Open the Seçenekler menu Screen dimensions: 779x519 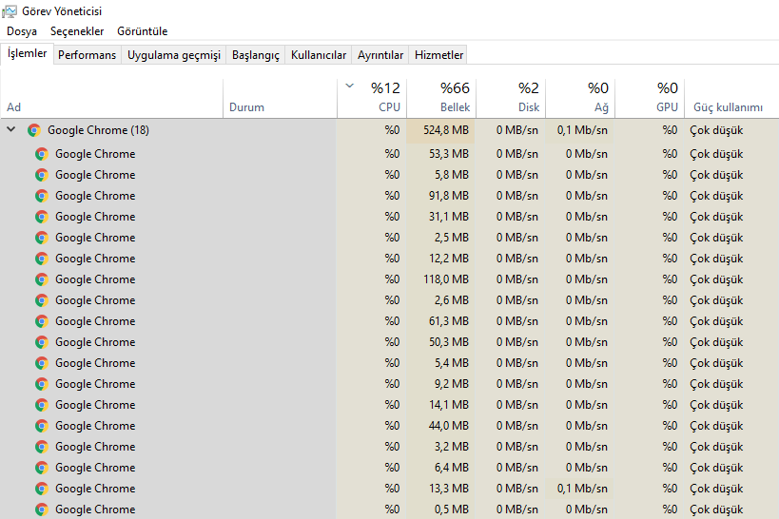tap(77, 31)
